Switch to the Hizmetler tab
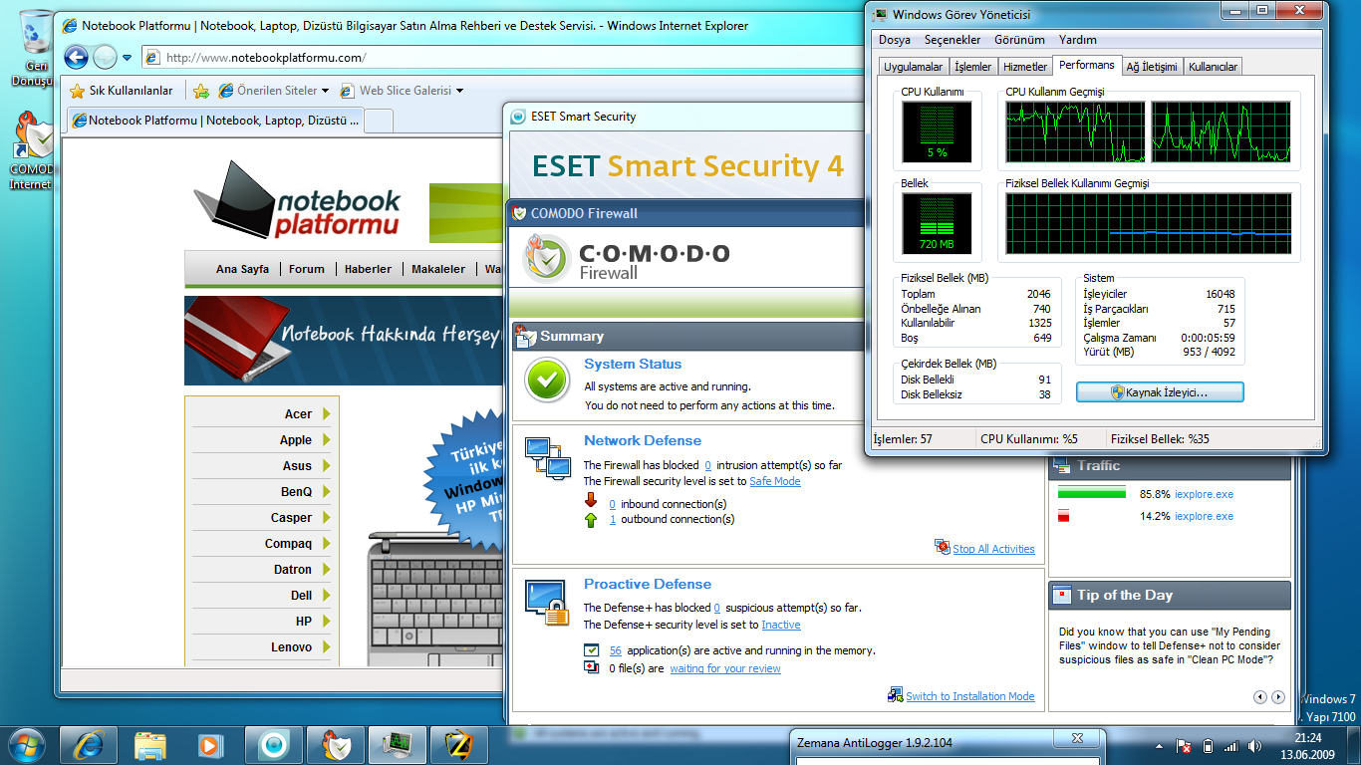 click(x=1025, y=67)
